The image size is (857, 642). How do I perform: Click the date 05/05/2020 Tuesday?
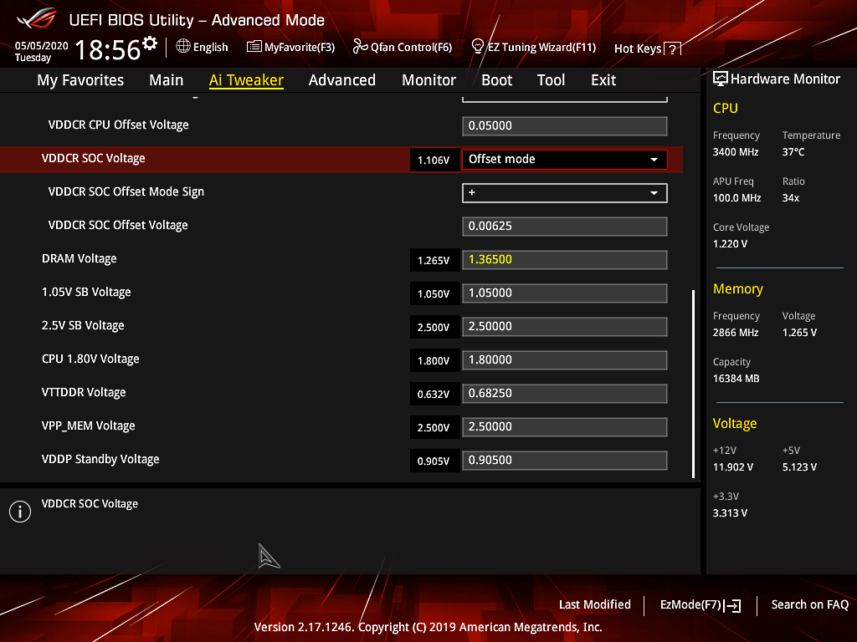[41, 51]
